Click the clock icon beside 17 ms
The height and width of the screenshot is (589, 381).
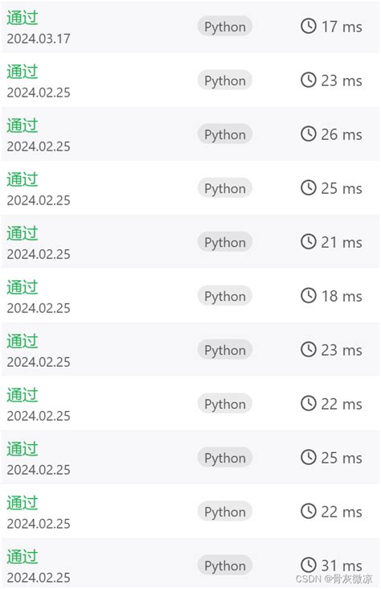[x=309, y=27]
